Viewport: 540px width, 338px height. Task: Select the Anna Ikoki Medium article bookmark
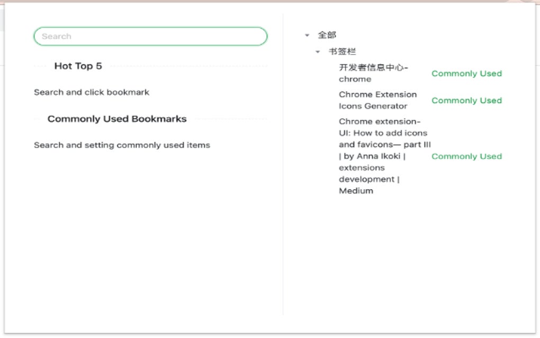382,156
